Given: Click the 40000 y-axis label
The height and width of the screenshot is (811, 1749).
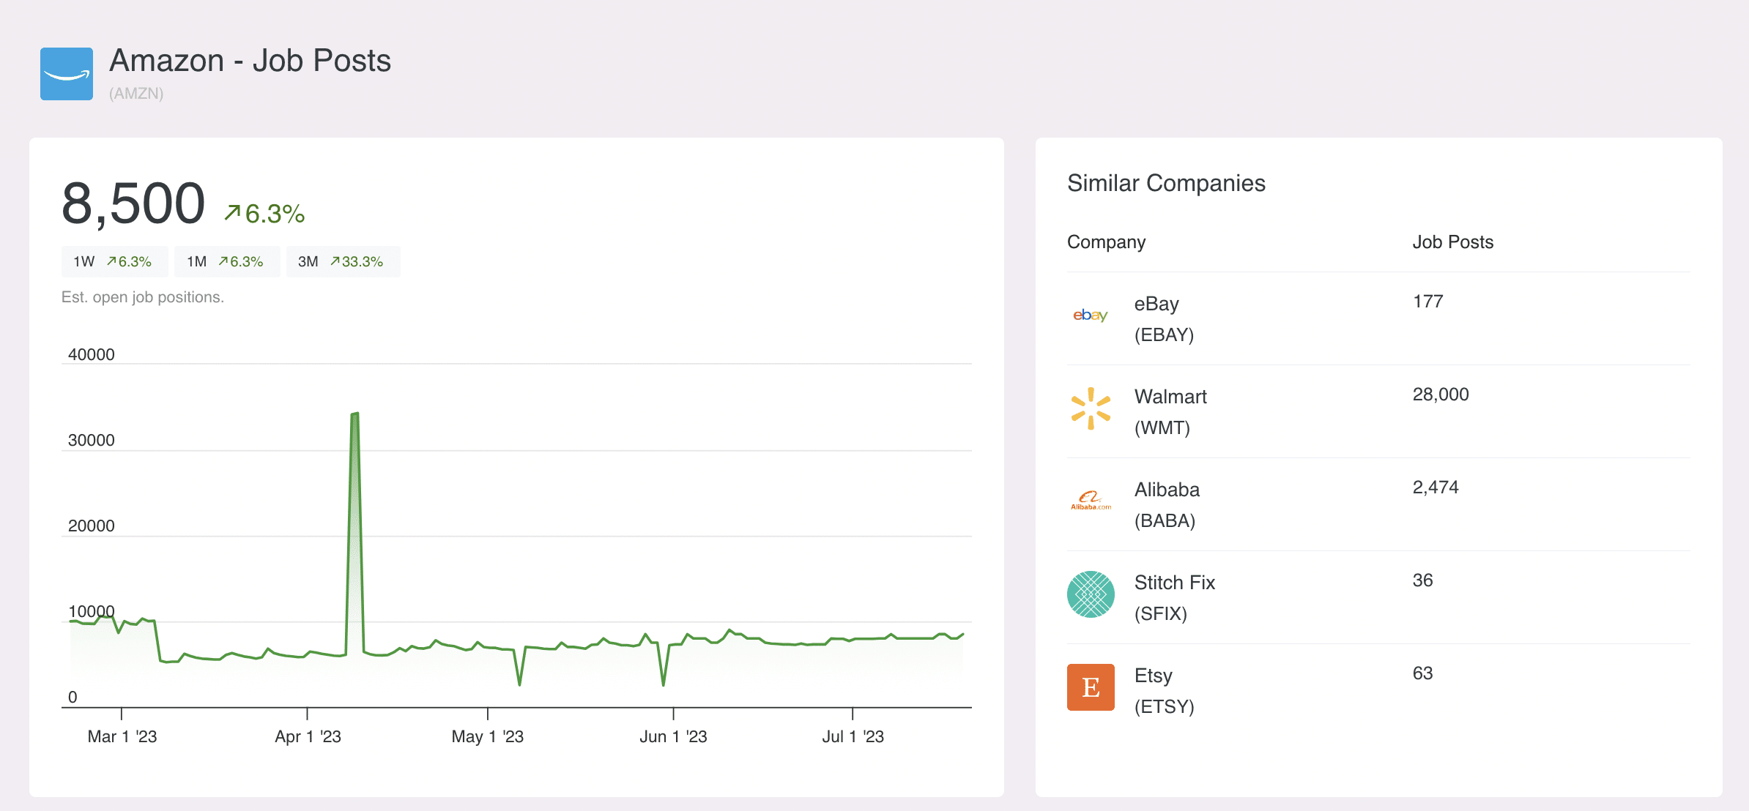Looking at the screenshot, I should 91,354.
